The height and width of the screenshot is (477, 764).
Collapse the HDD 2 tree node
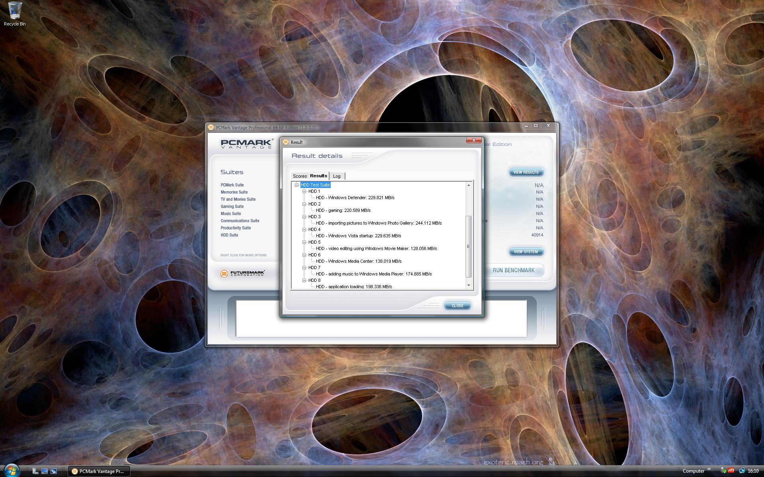(x=304, y=204)
